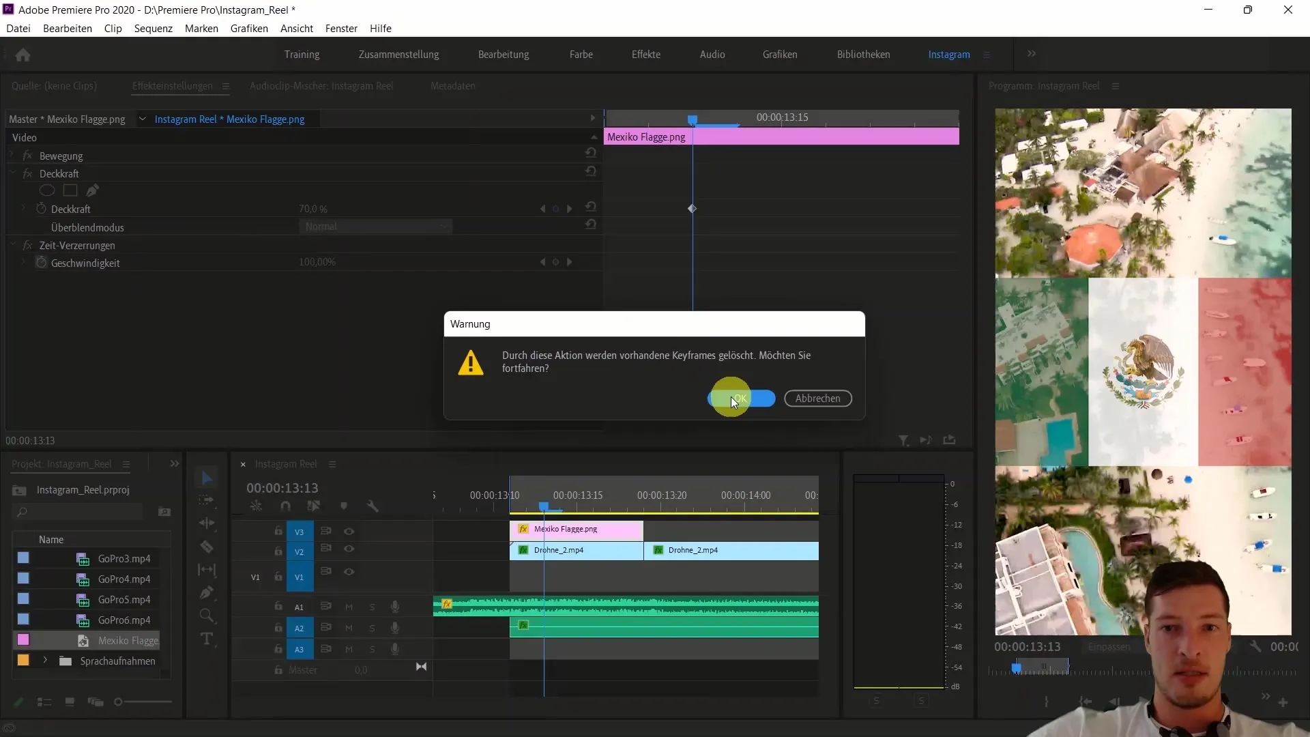Open the project panel new bin camera icon
Viewport: 1310px width, 737px height.
pos(164,512)
